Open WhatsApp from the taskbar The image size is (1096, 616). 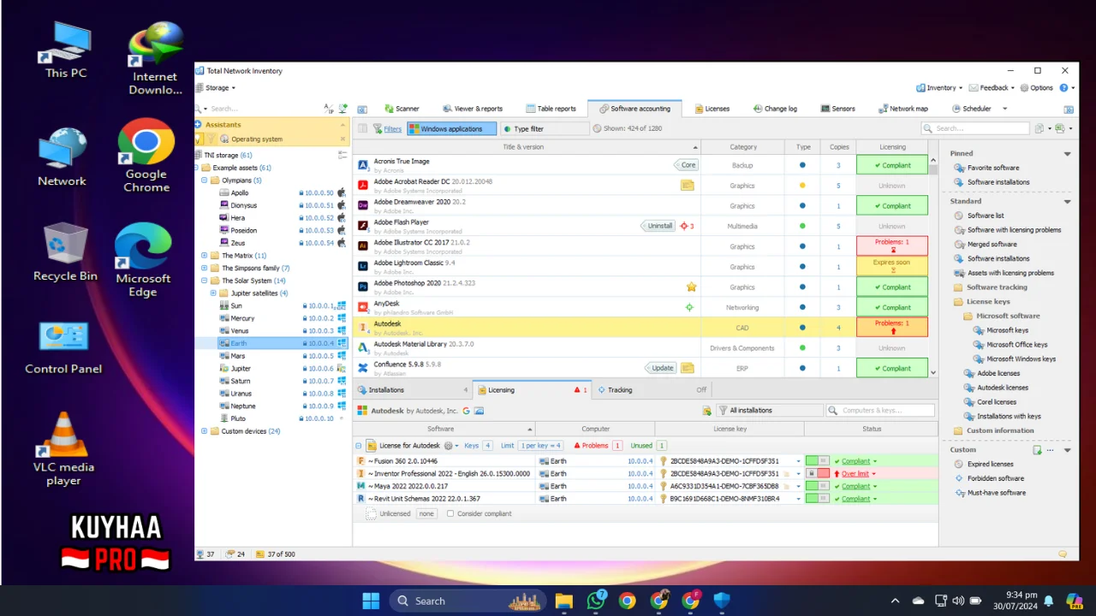pos(596,601)
